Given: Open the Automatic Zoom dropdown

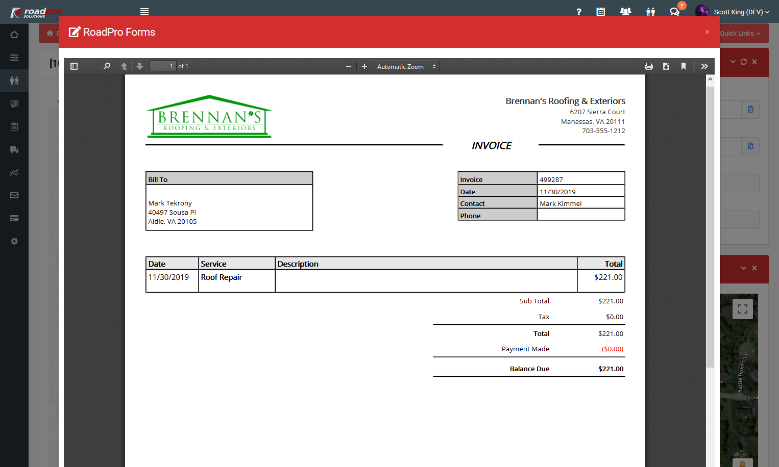Looking at the screenshot, I should click(x=406, y=66).
